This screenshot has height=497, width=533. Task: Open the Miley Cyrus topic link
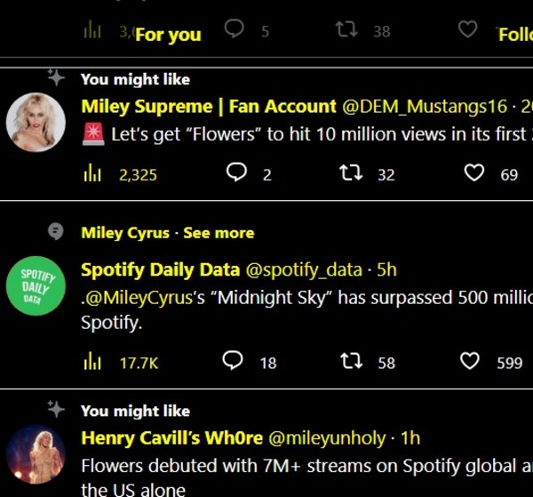[124, 233]
